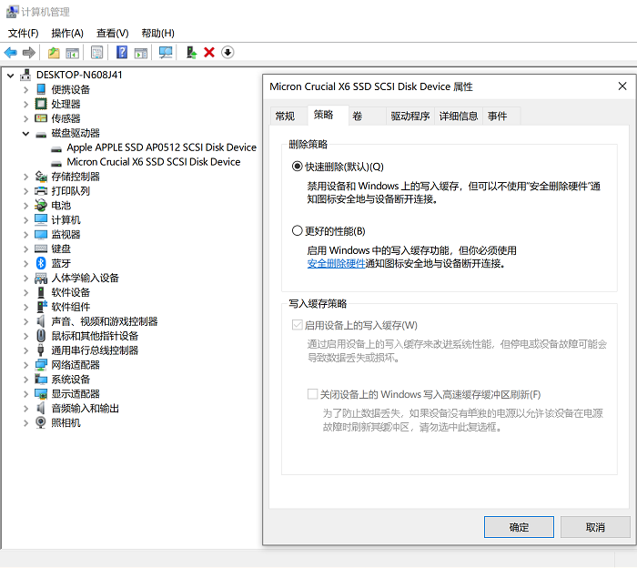The width and height of the screenshot is (637, 568).
Task: Click the 磁盘驱动器 disk icon
Action: pos(41,134)
